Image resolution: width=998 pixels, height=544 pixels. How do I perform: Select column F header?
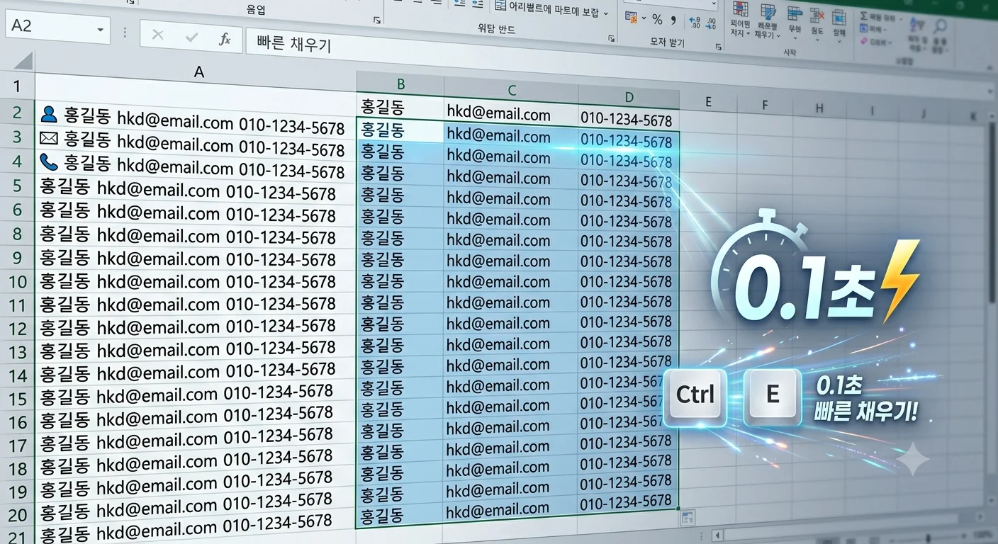pos(766,106)
